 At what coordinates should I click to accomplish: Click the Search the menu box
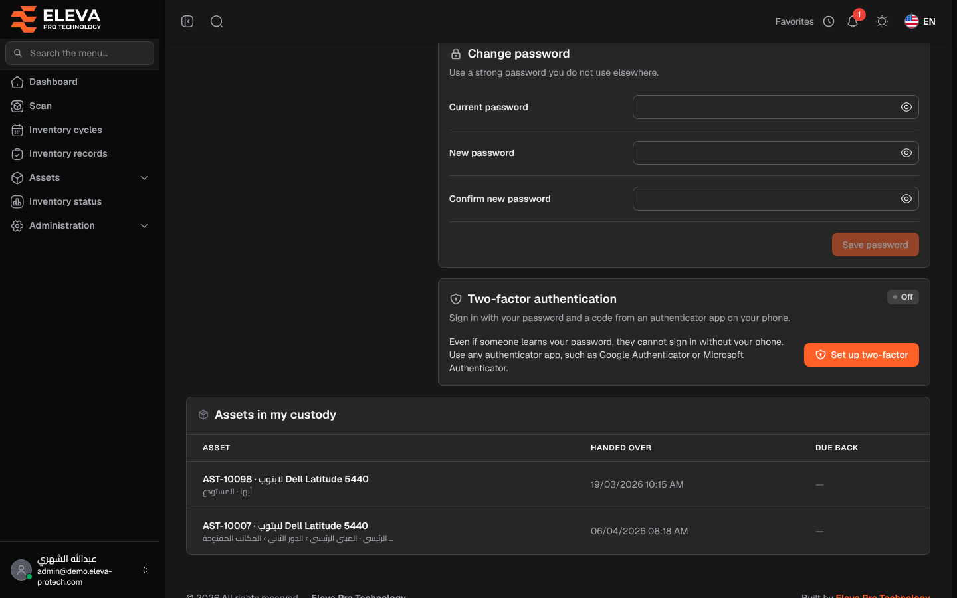80,53
